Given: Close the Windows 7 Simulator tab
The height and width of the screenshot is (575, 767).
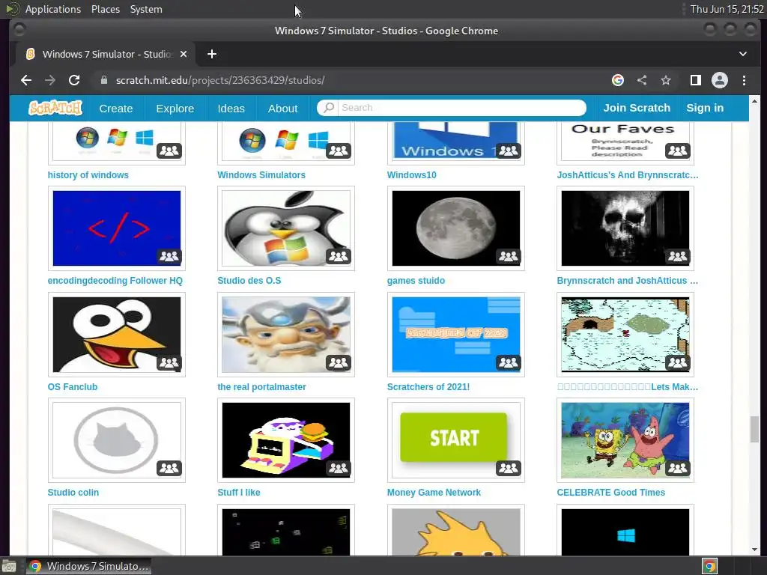Looking at the screenshot, I should (184, 54).
